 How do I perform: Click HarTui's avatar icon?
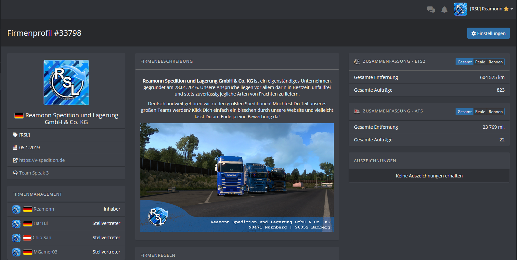[x=16, y=224]
